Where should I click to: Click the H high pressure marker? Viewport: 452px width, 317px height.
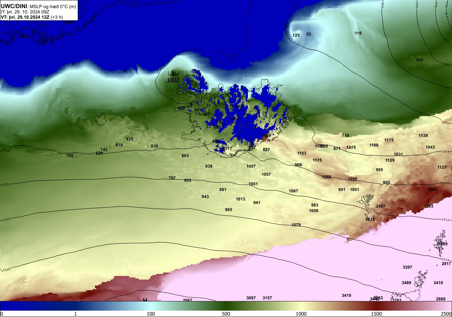coord(145,300)
